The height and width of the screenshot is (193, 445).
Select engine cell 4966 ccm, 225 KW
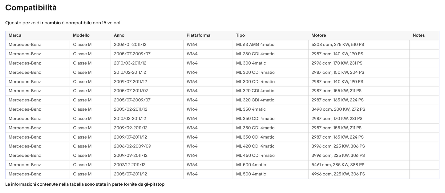[x=338, y=174]
